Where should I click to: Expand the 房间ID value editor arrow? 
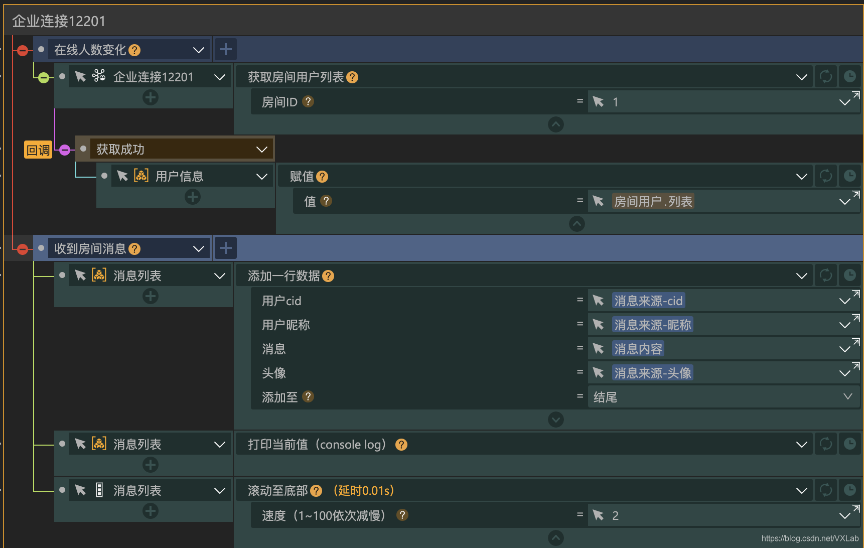point(856,95)
